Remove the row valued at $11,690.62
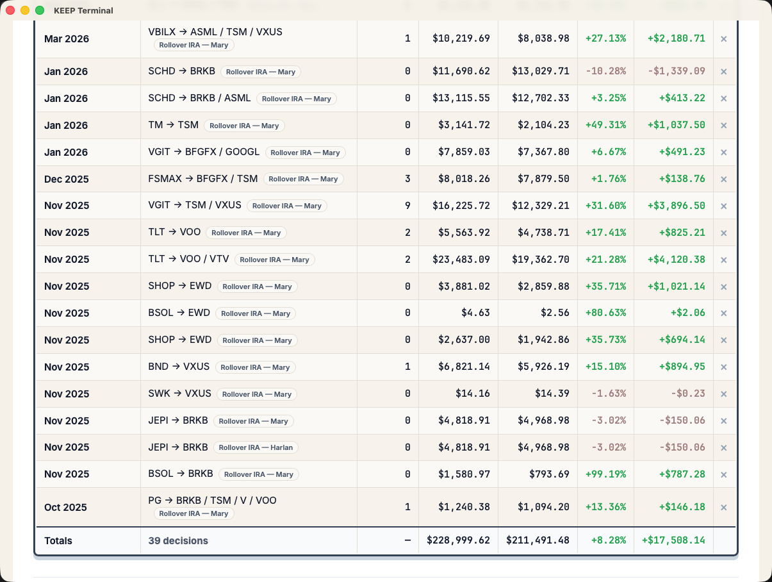Image resolution: width=772 pixels, height=582 pixels. pyautogui.click(x=723, y=72)
